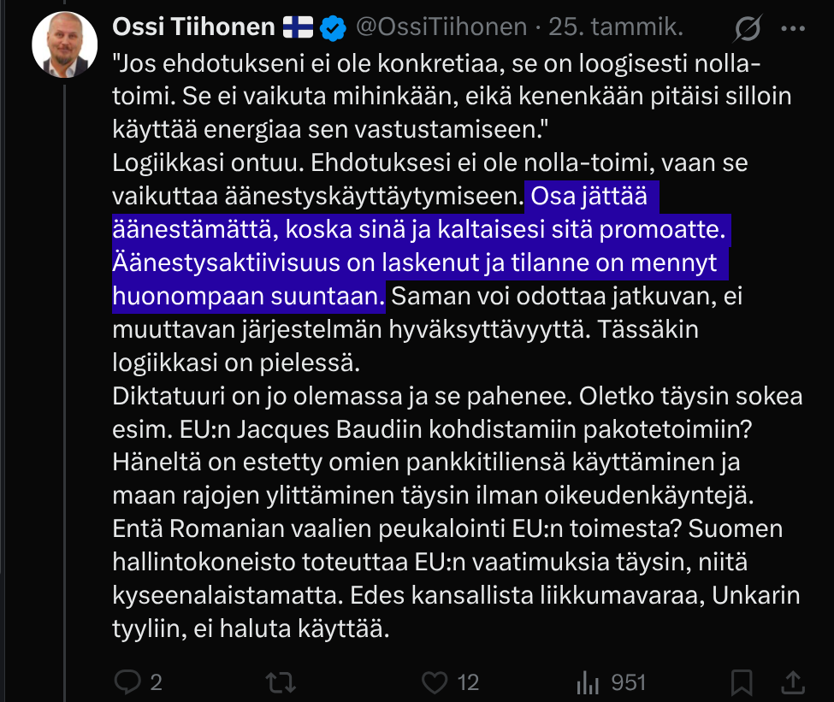Screen dimensions: 834x702
Task: Repost using the retweet arrows icon
Action: 280,681
